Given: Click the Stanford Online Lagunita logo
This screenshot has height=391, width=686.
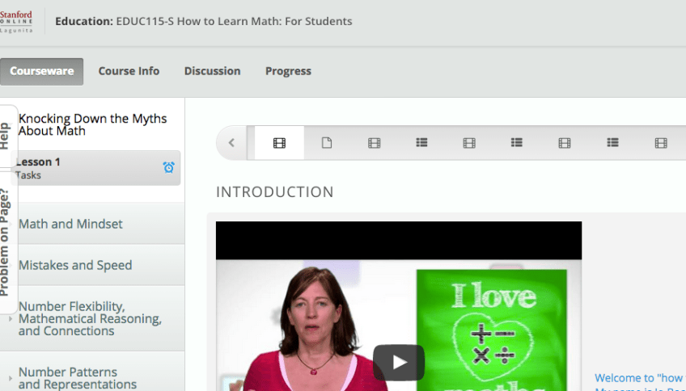Looking at the screenshot, I should tap(17, 21).
